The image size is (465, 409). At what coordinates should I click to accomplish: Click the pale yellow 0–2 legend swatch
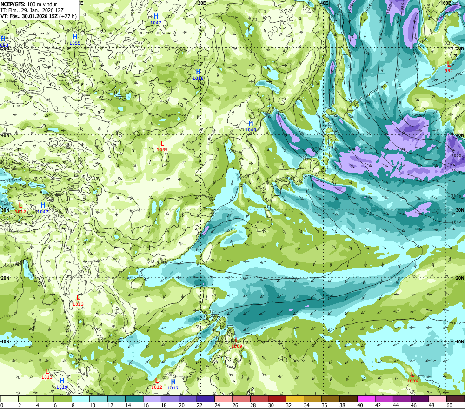coord(9,398)
